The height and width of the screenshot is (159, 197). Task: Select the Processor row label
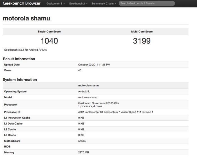coord(10,105)
